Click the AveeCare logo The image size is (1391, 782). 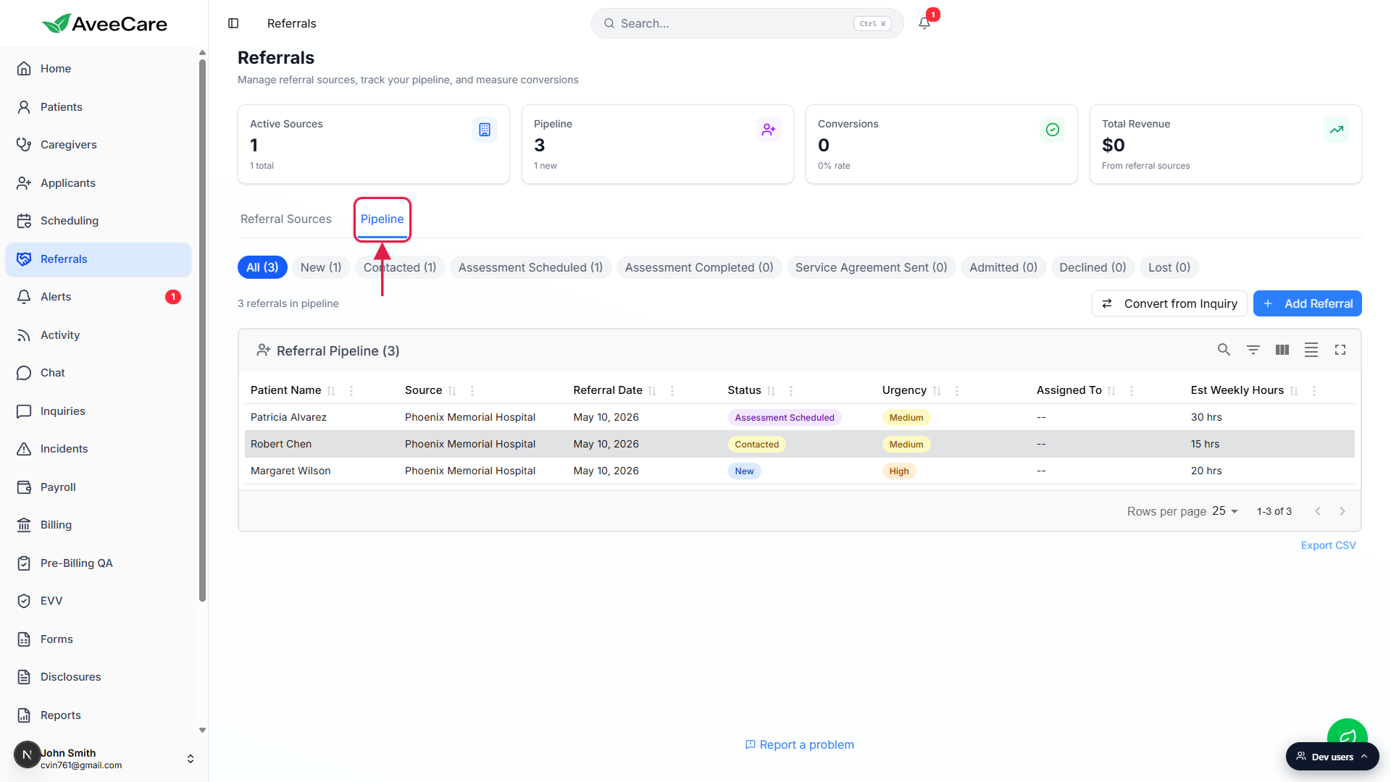[104, 23]
